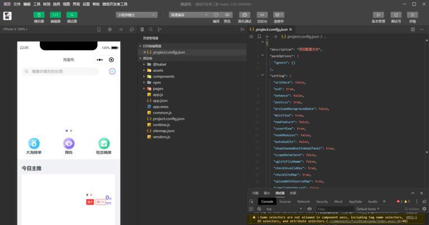Viewport: 429px width, 225px height.
Task: Open version management (版本管理)
Action: (x=378, y=15)
